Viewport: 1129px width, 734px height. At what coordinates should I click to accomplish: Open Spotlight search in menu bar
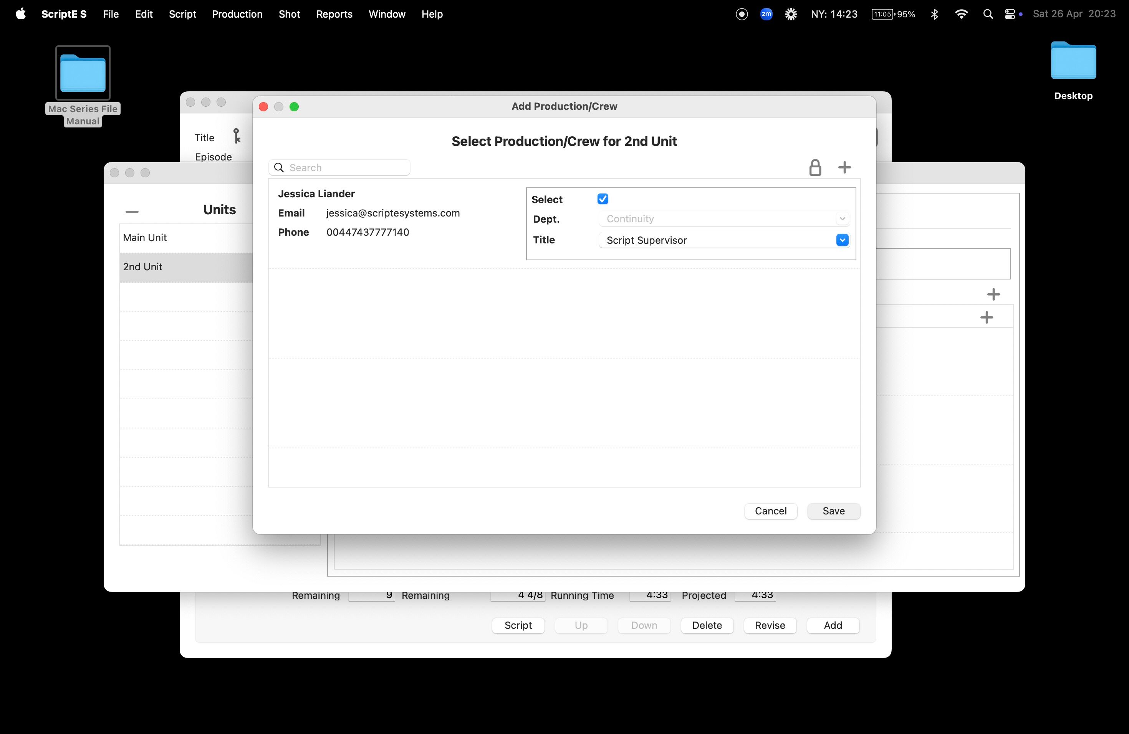(x=988, y=14)
